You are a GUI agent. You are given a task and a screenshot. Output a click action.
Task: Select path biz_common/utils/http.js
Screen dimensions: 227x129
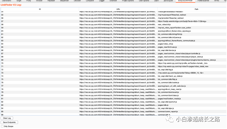pos(167,79)
